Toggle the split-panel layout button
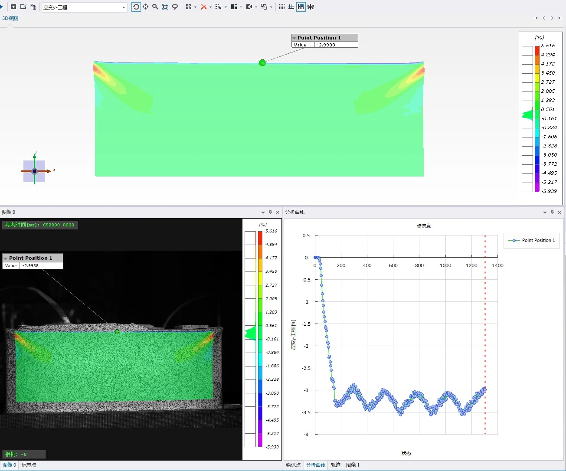This screenshot has height=471, width=566. pyautogui.click(x=301, y=7)
